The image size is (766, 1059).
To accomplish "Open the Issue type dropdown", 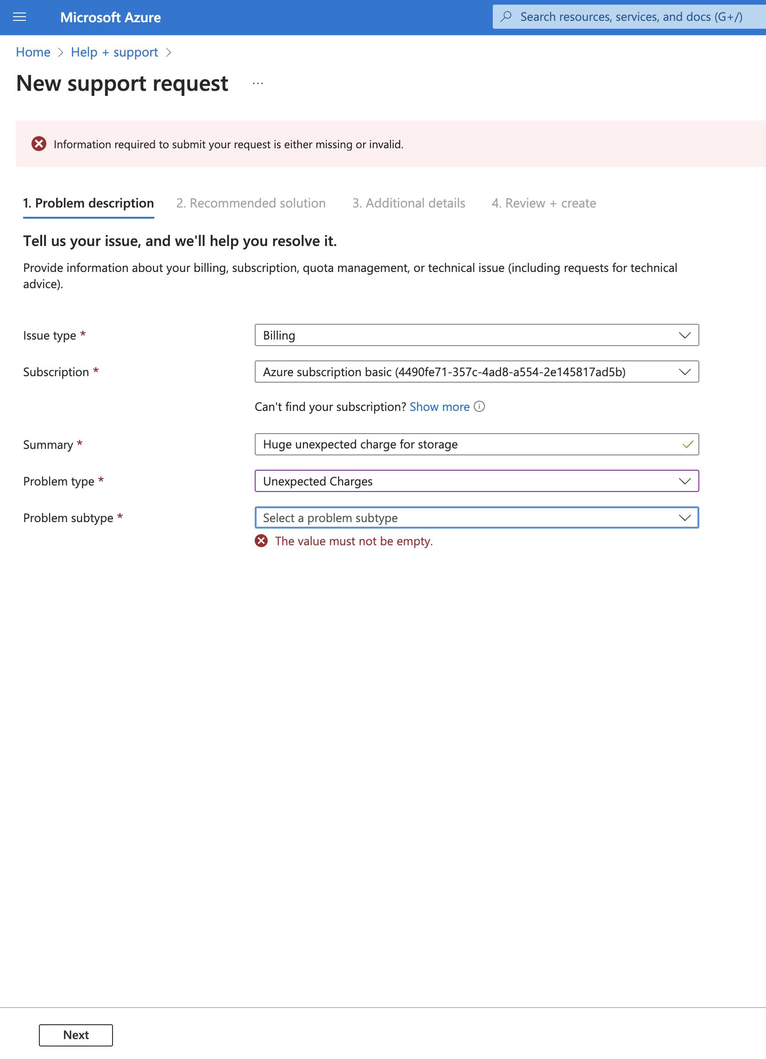I will click(477, 335).
